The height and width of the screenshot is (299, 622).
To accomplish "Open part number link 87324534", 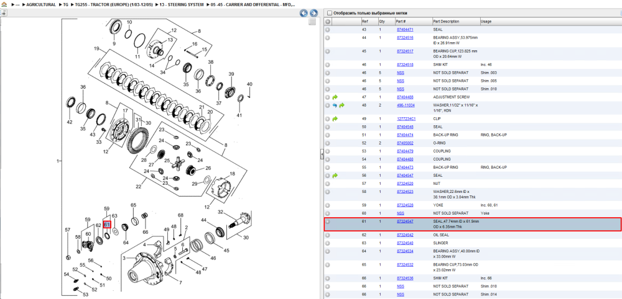I will (405, 251).
